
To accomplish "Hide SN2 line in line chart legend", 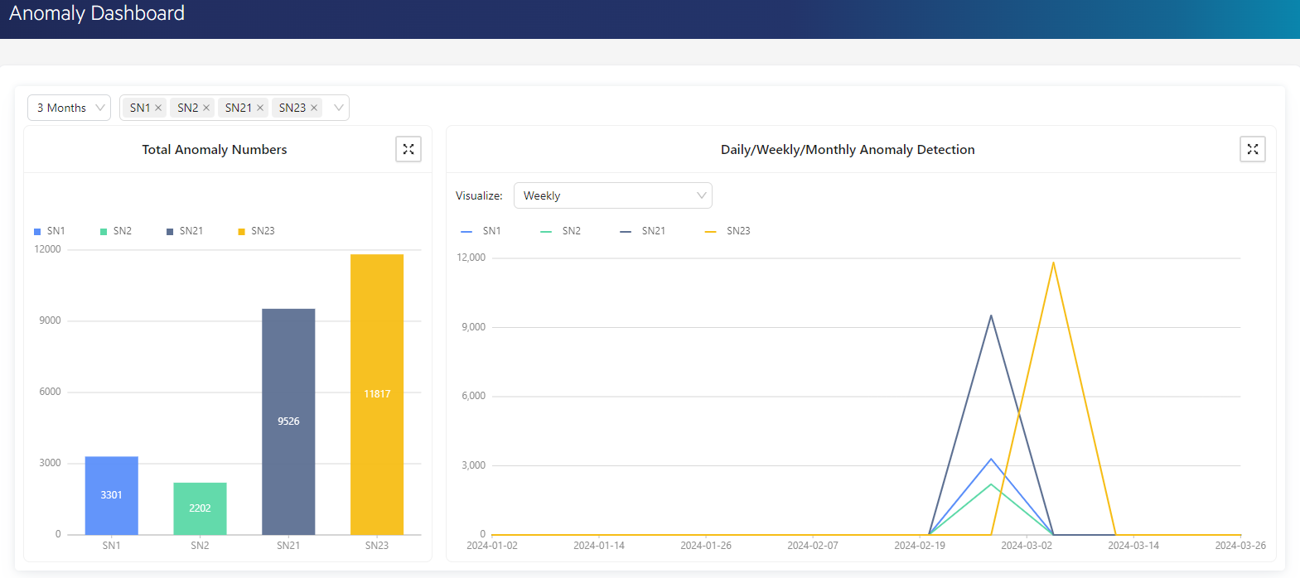I will coord(561,231).
